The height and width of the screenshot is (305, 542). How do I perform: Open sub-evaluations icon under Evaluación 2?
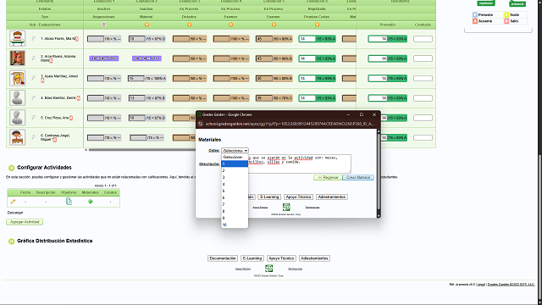tap(147, 25)
